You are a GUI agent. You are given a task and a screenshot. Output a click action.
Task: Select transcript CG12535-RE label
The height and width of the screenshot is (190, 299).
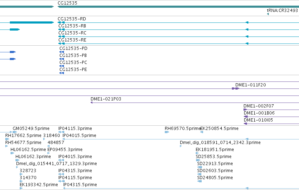coord(72,40)
